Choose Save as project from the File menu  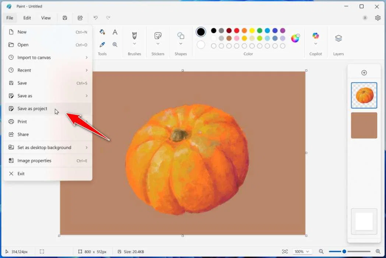tap(32, 109)
